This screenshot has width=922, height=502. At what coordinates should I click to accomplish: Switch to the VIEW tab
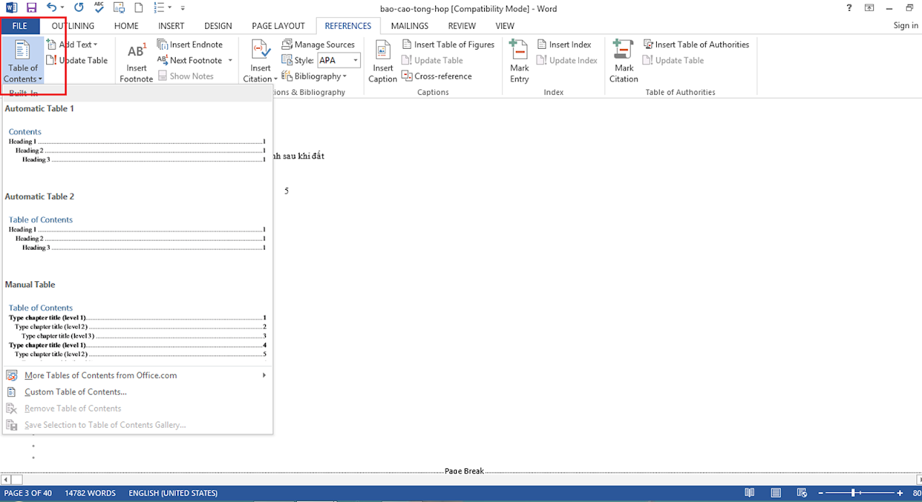[505, 26]
